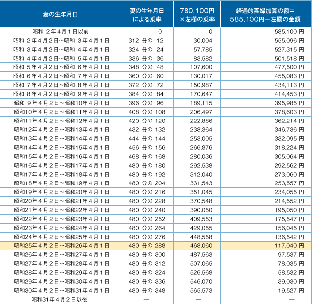Image resolution: width=312 pixels, height=304 pixels.
Task: Click highlighted row '昭和25年4月2日～昭和26年4月1日'
Action: tap(156, 246)
